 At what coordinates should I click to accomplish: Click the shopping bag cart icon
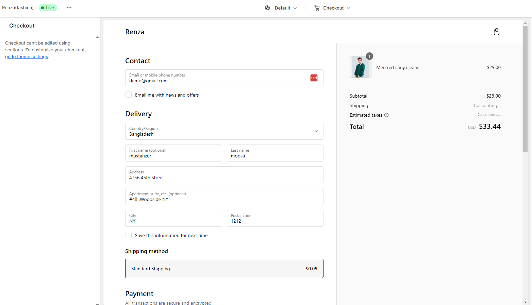tap(497, 32)
